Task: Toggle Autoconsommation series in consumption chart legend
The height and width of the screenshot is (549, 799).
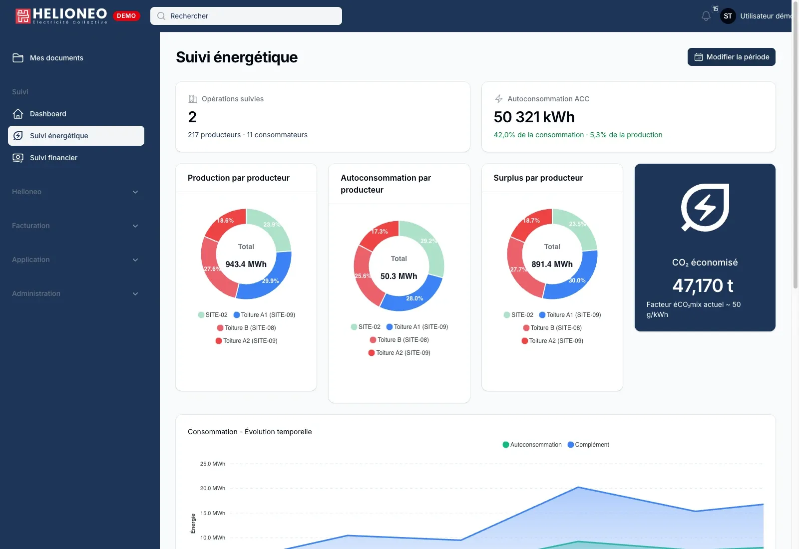Action: [x=532, y=445]
